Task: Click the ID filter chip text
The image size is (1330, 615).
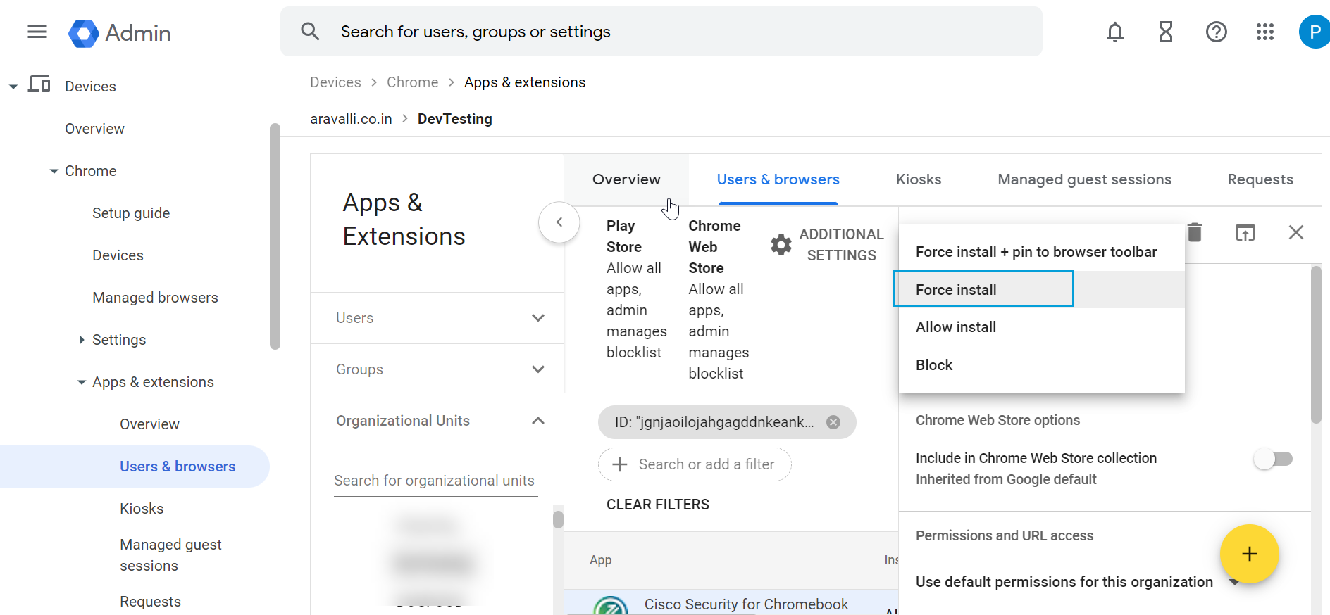Action: click(714, 422)
